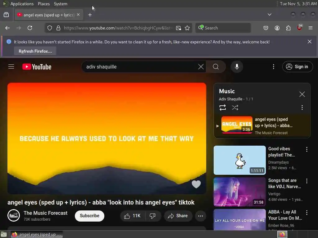Click the red uBlock extension icon
The image size is (318, 238).
point(299,28)
